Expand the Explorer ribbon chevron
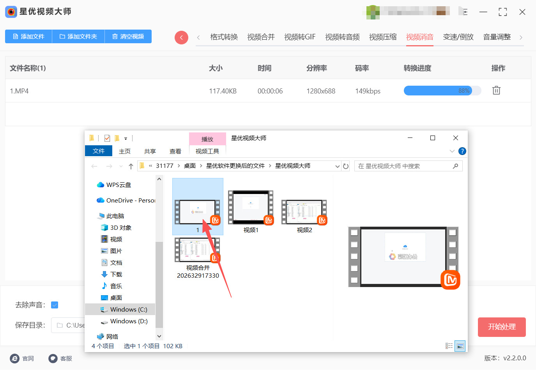Image resolution: width=536 pixels, height=370 pixels. tap(452, 151)
